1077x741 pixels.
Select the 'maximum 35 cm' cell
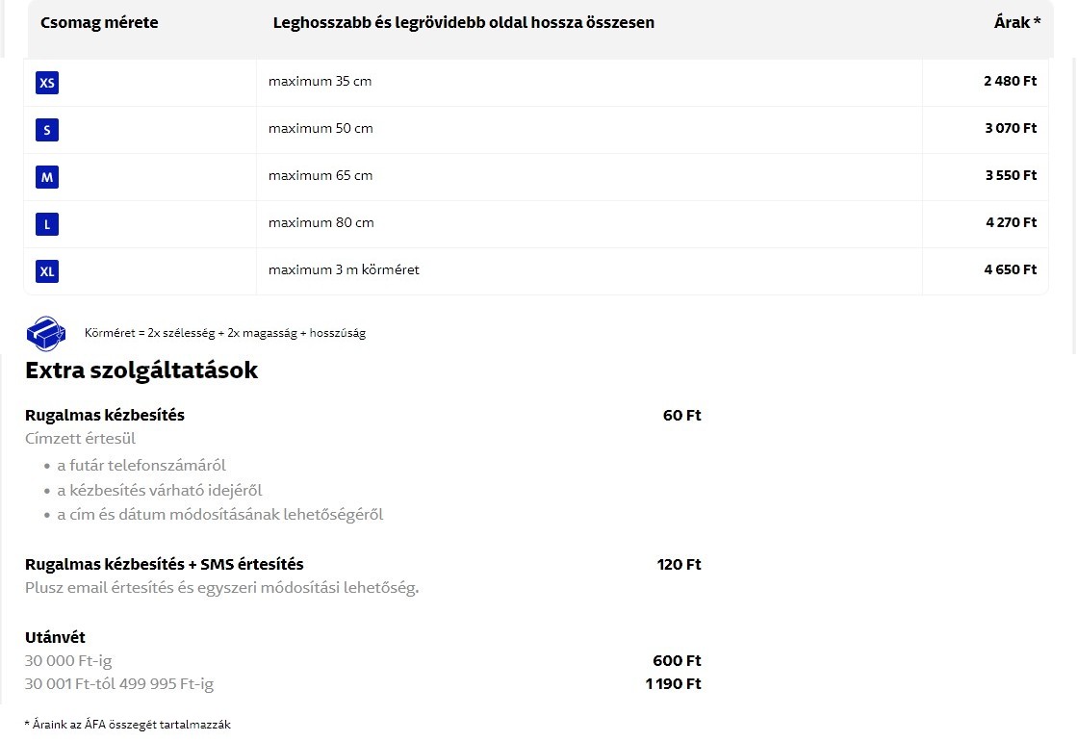pos(320,82)
